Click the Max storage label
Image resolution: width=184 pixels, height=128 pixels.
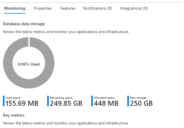pos(138,98)
